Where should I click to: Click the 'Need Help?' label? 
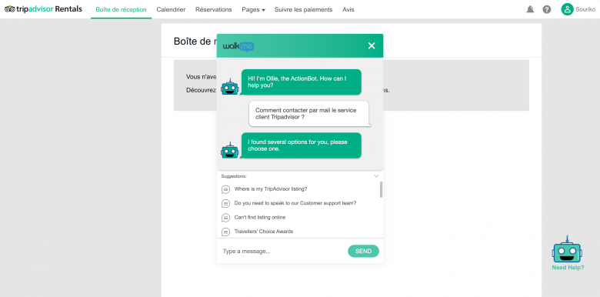tap(568, 268)
